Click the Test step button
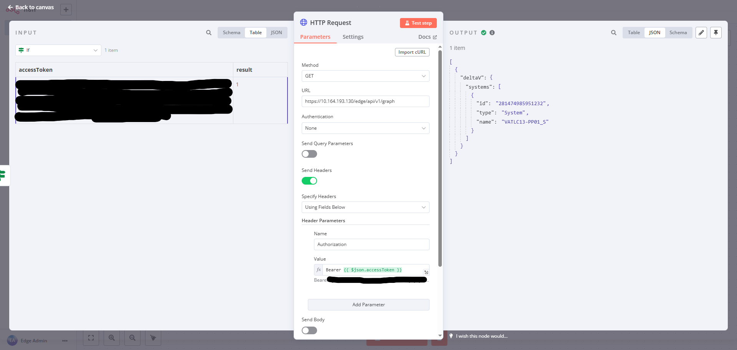 [418, 23]
